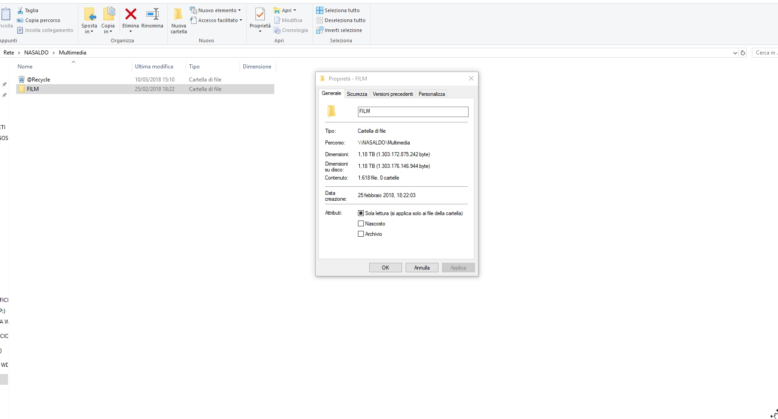The width and height of the screenshot is (778, 419).
Task: Toggle the Sola lettura checkbox
Action: tap(361, 213)
